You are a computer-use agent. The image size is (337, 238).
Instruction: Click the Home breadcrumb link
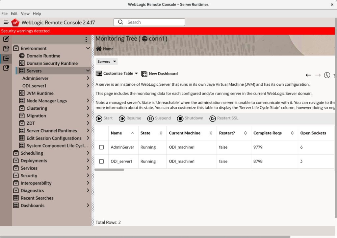tap(108, 49)
